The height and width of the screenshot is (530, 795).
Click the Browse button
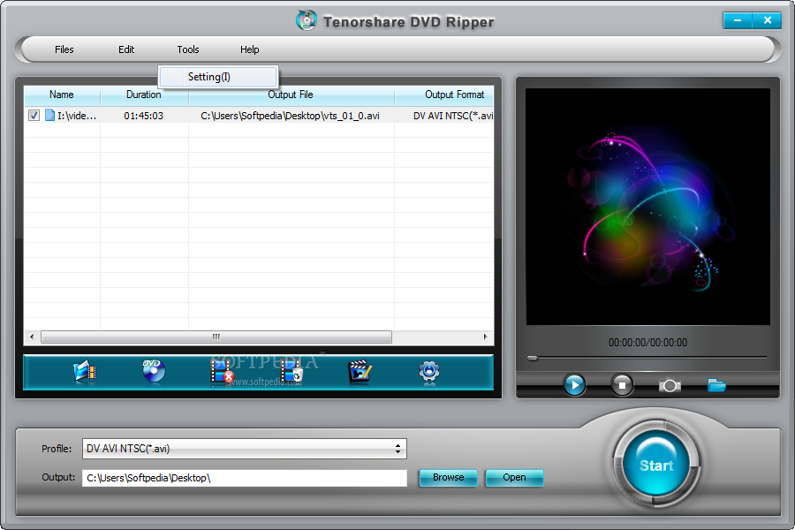(x=448, y=477)
